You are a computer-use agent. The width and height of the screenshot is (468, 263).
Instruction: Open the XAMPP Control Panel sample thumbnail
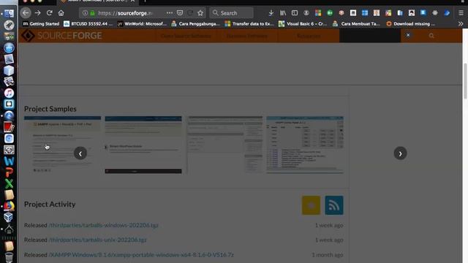coord(305,145)
